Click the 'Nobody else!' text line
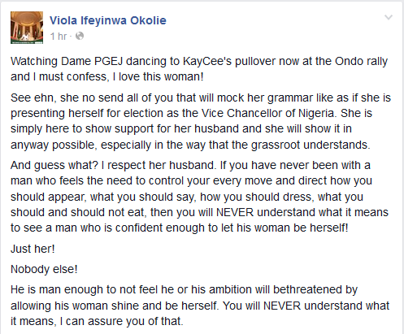 point(44,269)
